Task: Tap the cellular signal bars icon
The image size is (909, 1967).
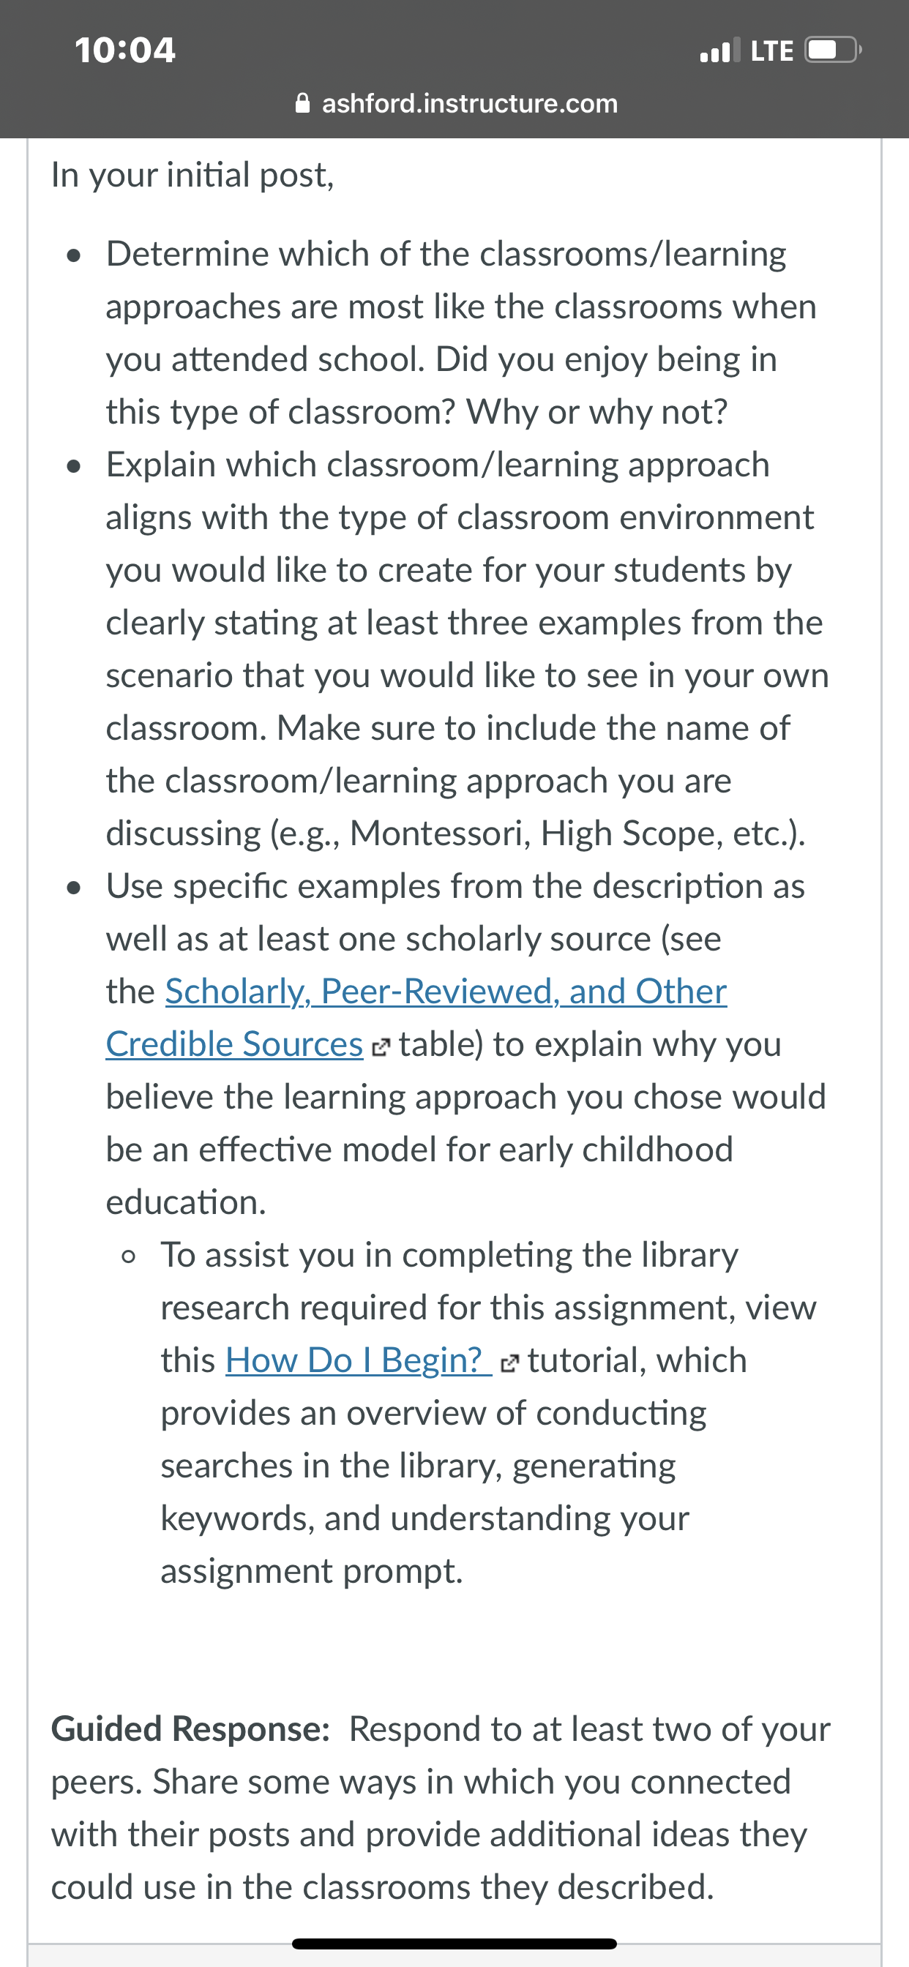Action: click(720, 50)
